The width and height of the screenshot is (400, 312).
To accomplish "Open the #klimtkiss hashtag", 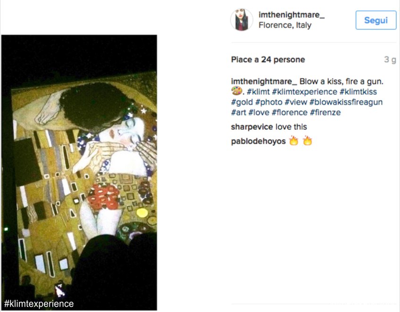I will tap(358, 92).
